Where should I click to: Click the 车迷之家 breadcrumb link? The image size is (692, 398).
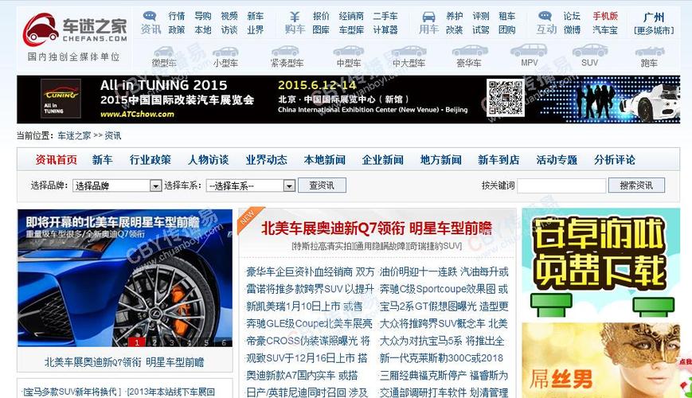[74, 135]
